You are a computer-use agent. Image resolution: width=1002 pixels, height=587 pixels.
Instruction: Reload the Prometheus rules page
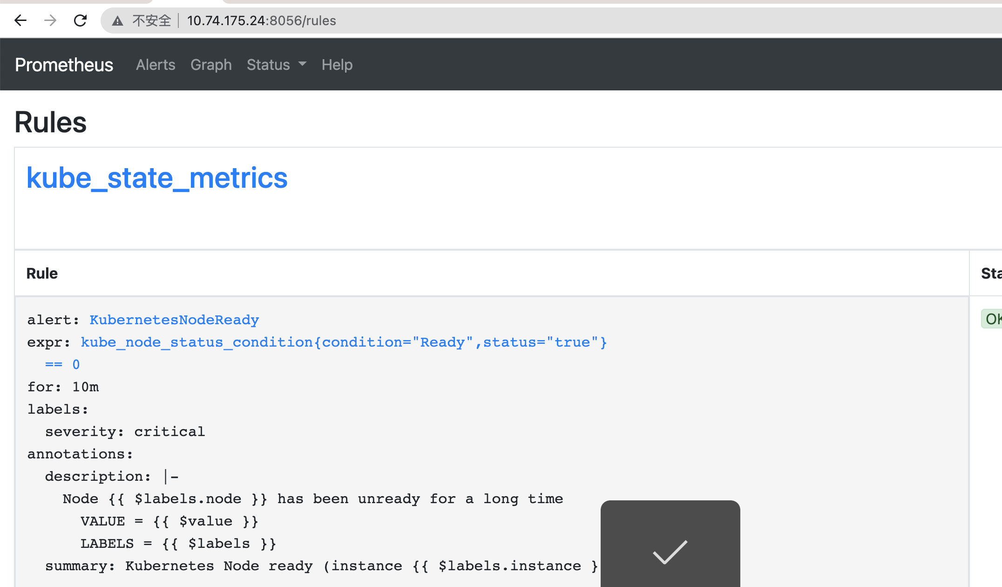(x=81, y=20)
